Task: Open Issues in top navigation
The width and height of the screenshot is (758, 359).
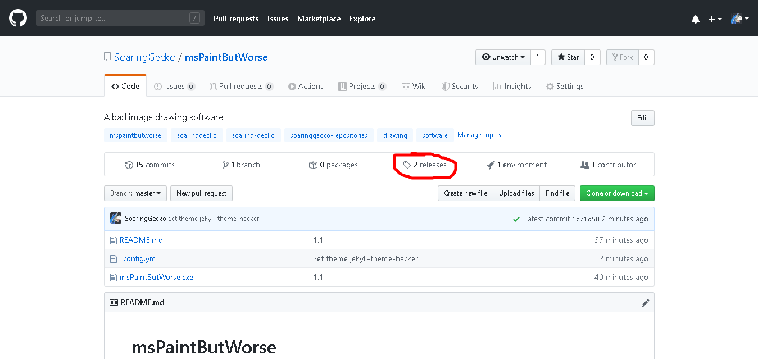Action: pos(278,19)
